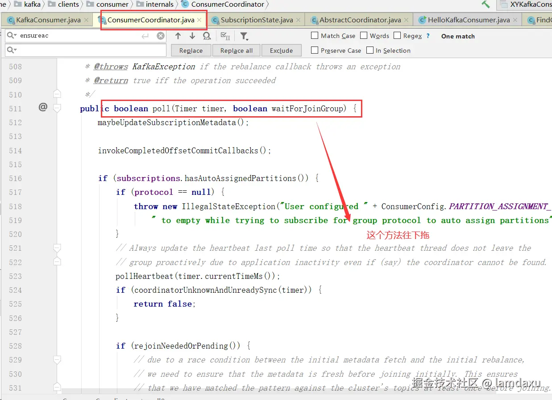Enable the Match Case checkbox
Viewport: 552px width, 400px height.
(x=315, y=35)
